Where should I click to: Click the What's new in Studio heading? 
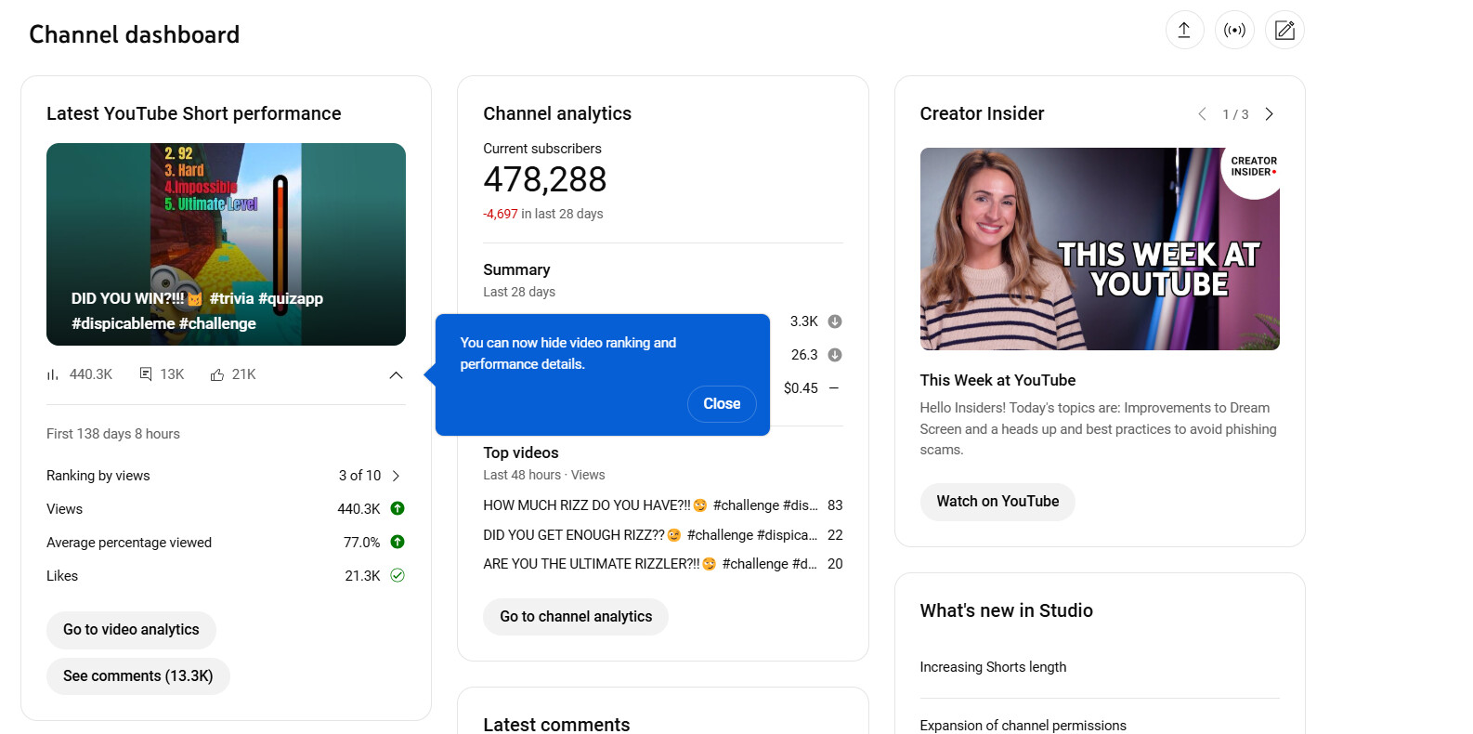[x=1006, y=610]
